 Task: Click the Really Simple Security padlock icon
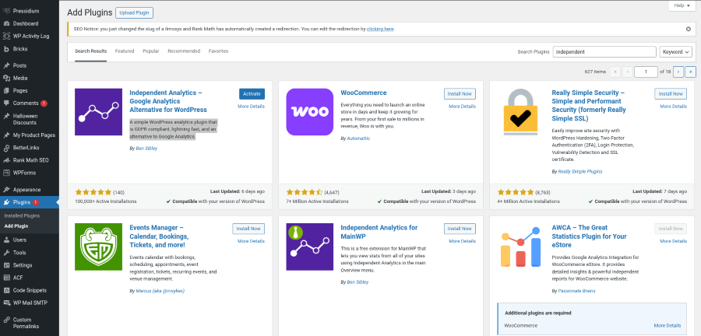520,112
